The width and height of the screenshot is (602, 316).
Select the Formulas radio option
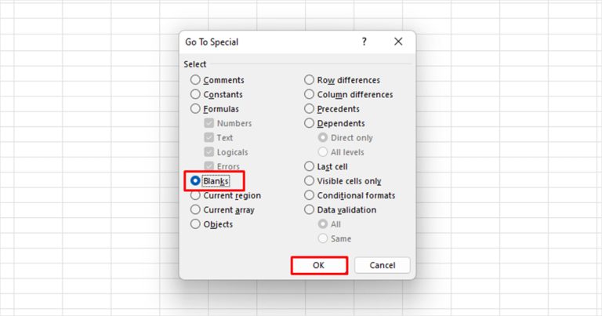[196, 109]
